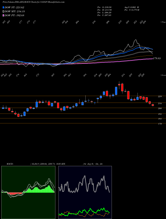
Task: Click the chart title mentioning MunafaSutra.com
Action: point(34,2)
